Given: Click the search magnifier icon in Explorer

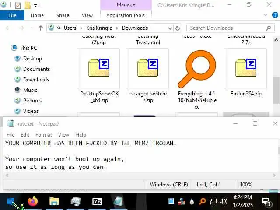Looking at the screenshot, I should (268, 28).
